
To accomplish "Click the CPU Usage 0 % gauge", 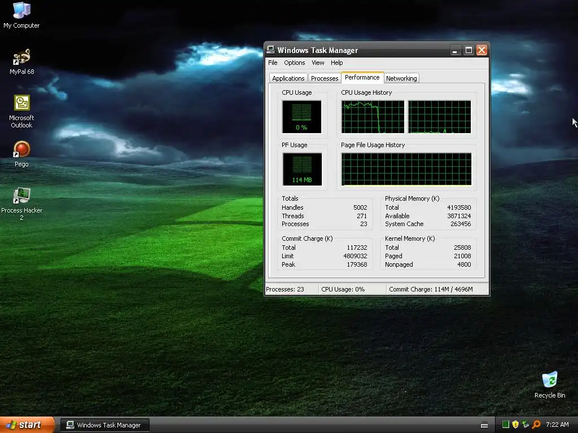I will (301, 117).
